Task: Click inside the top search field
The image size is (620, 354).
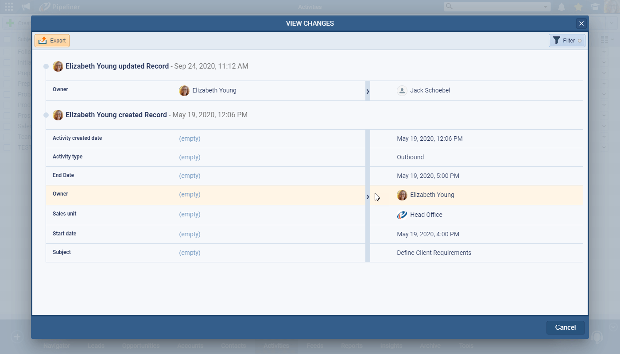Action: pos(492,7)
